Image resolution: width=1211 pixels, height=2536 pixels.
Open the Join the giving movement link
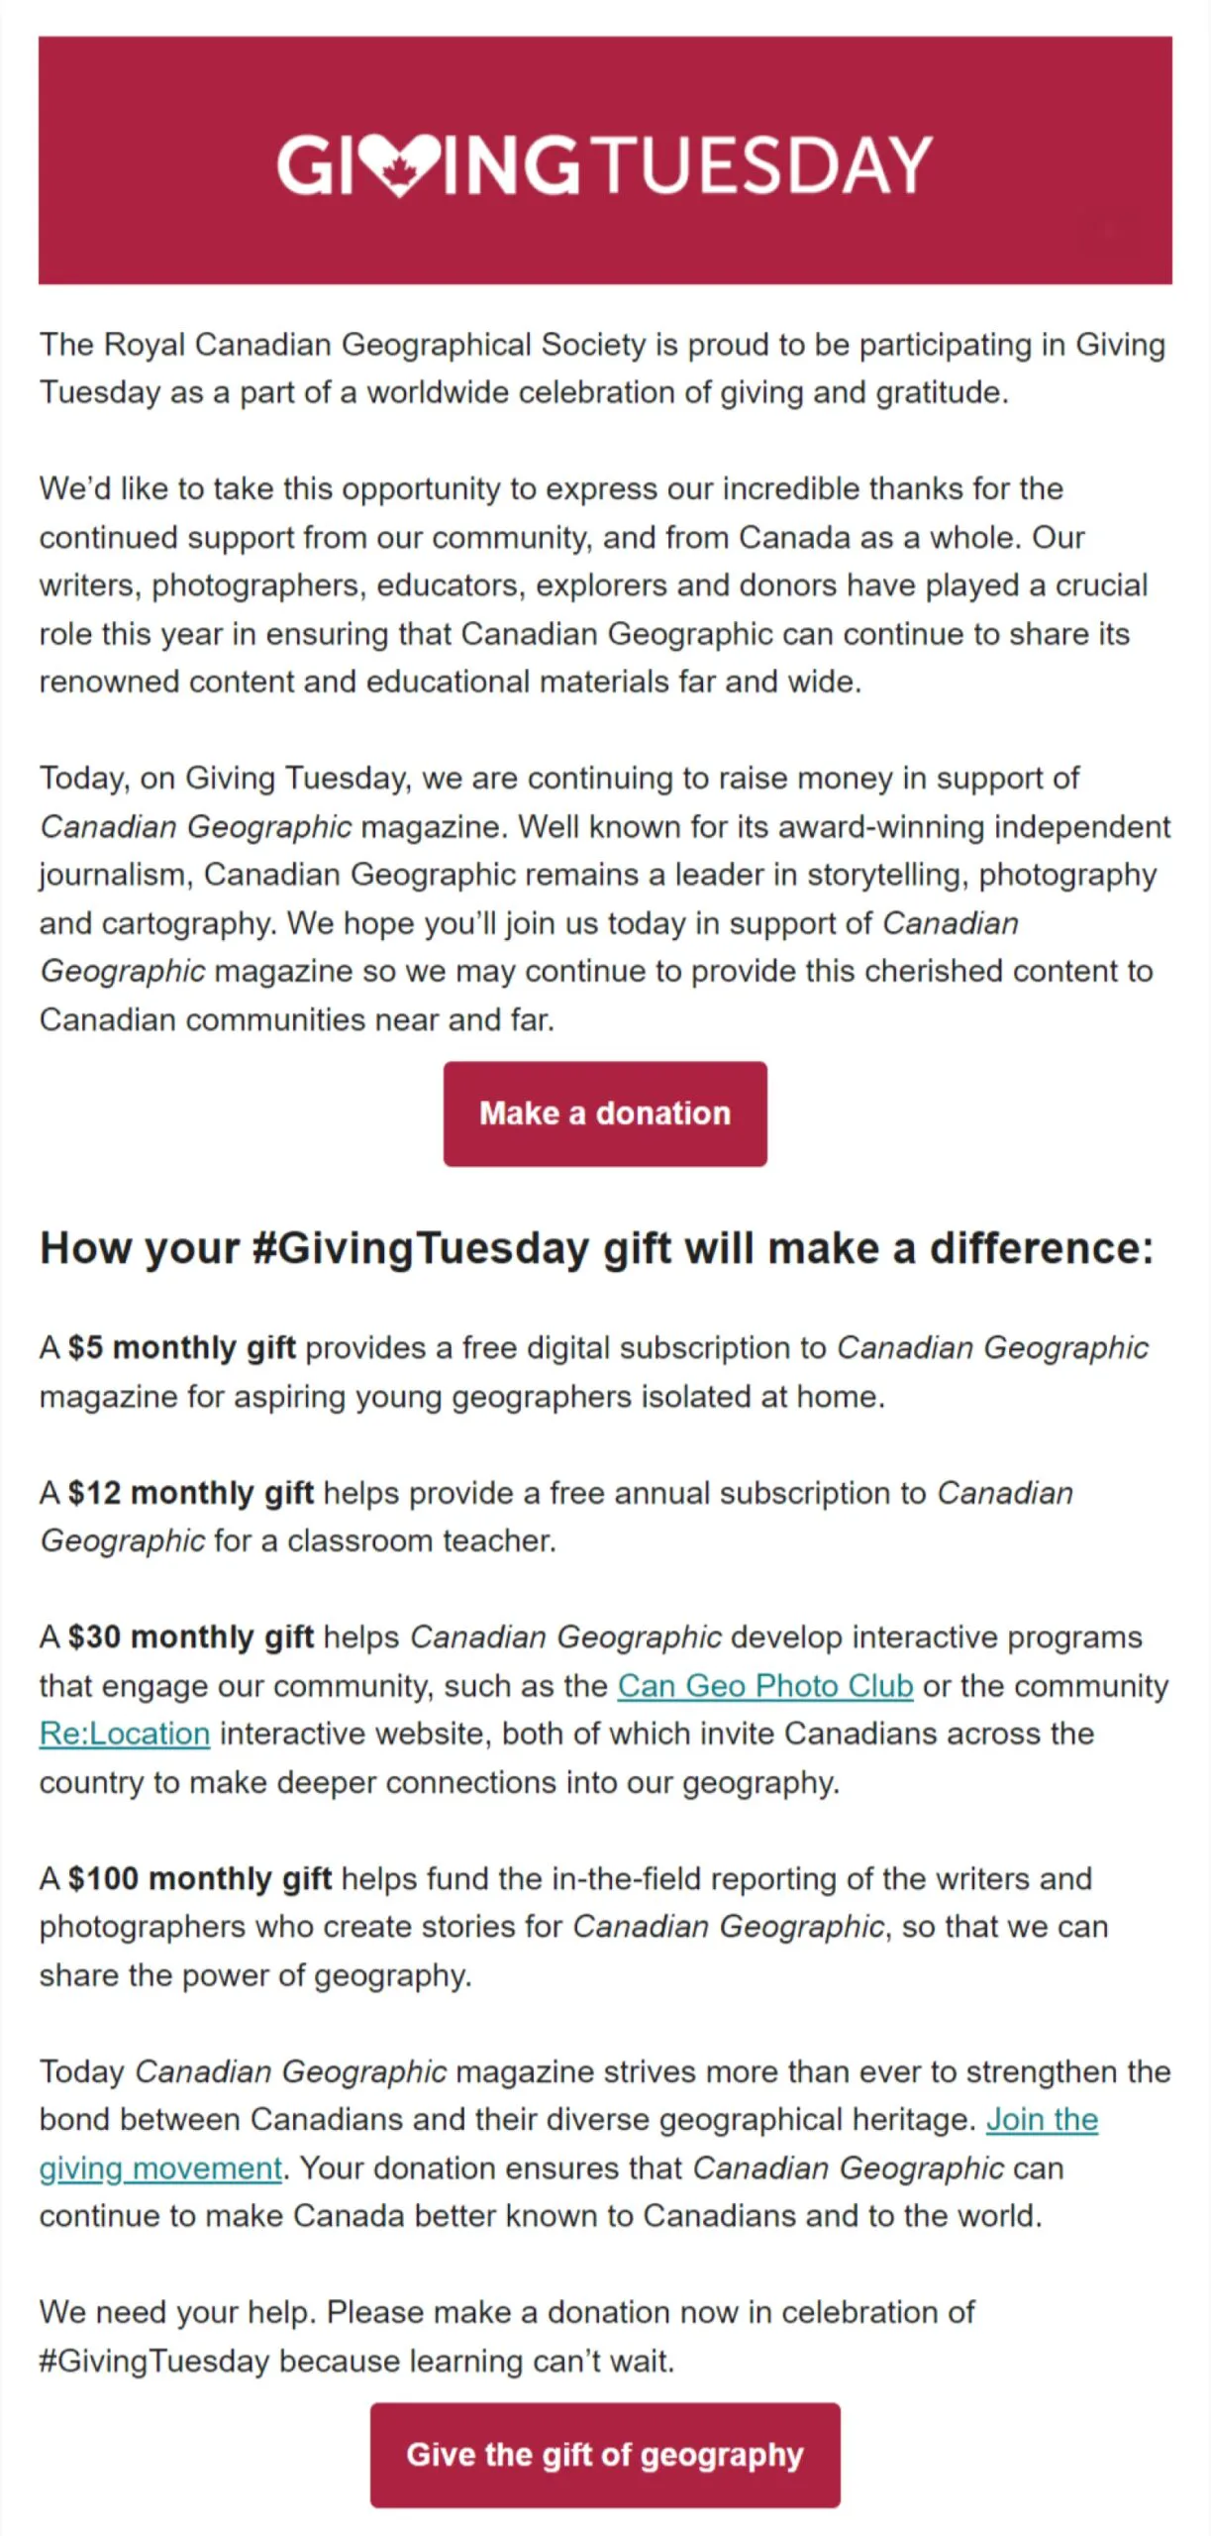(1042, 2119)
